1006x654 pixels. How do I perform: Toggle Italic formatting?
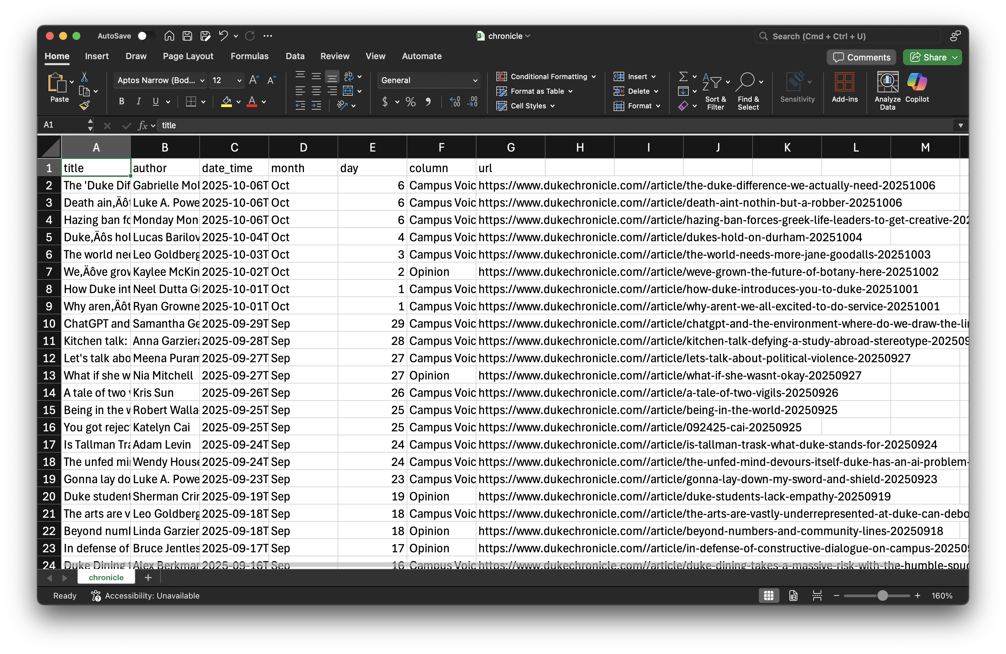pos(138,101)
